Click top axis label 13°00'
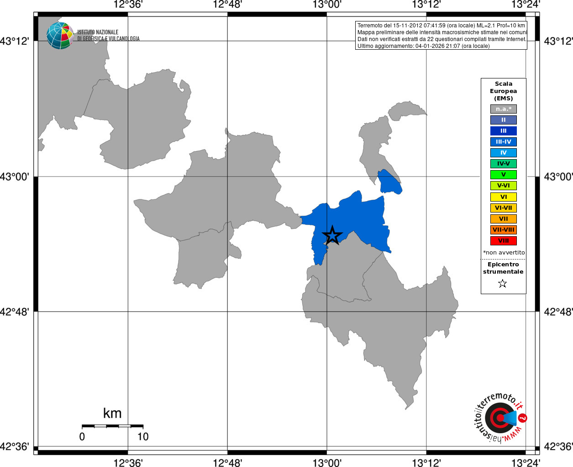 tap(327, 5)
